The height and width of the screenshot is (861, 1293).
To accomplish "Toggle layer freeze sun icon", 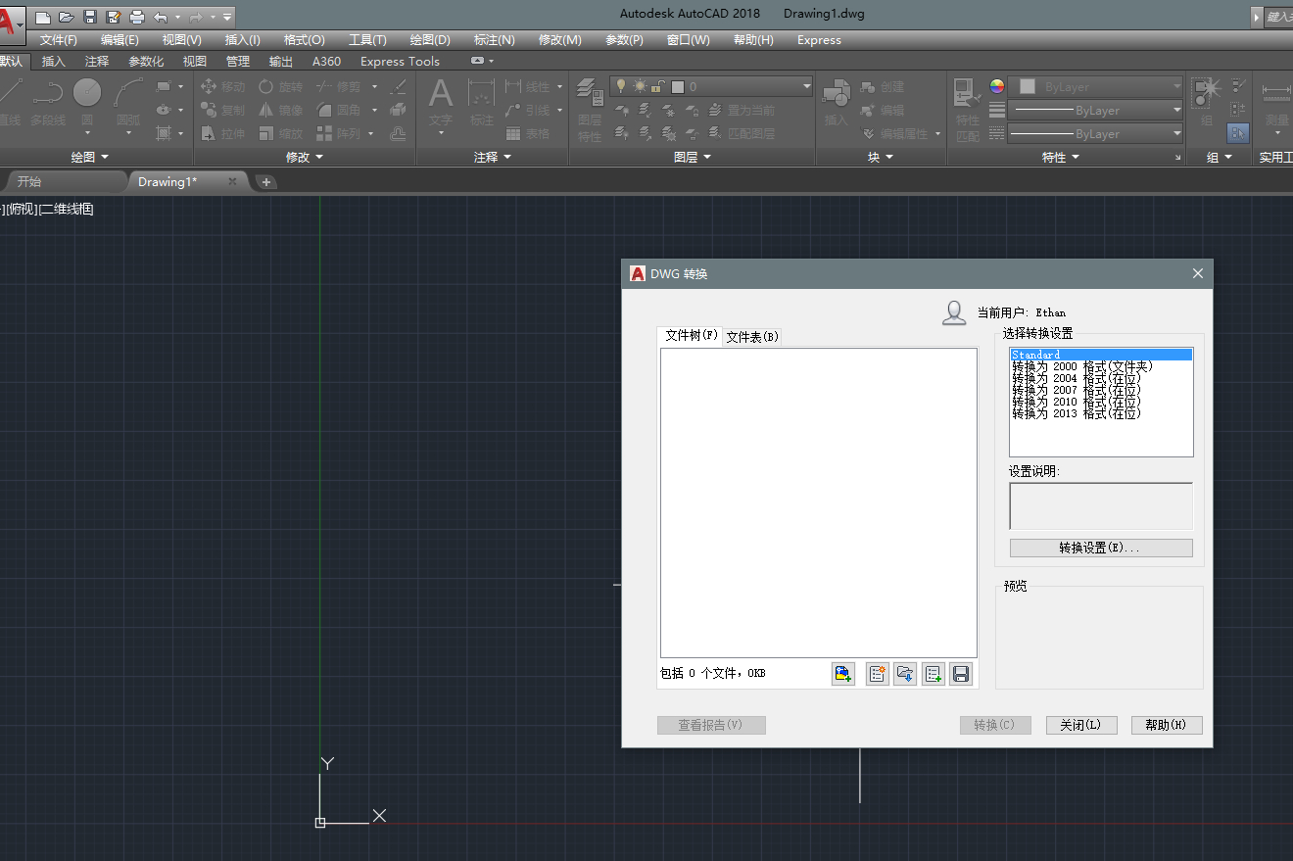I will [x=640, y=86].
